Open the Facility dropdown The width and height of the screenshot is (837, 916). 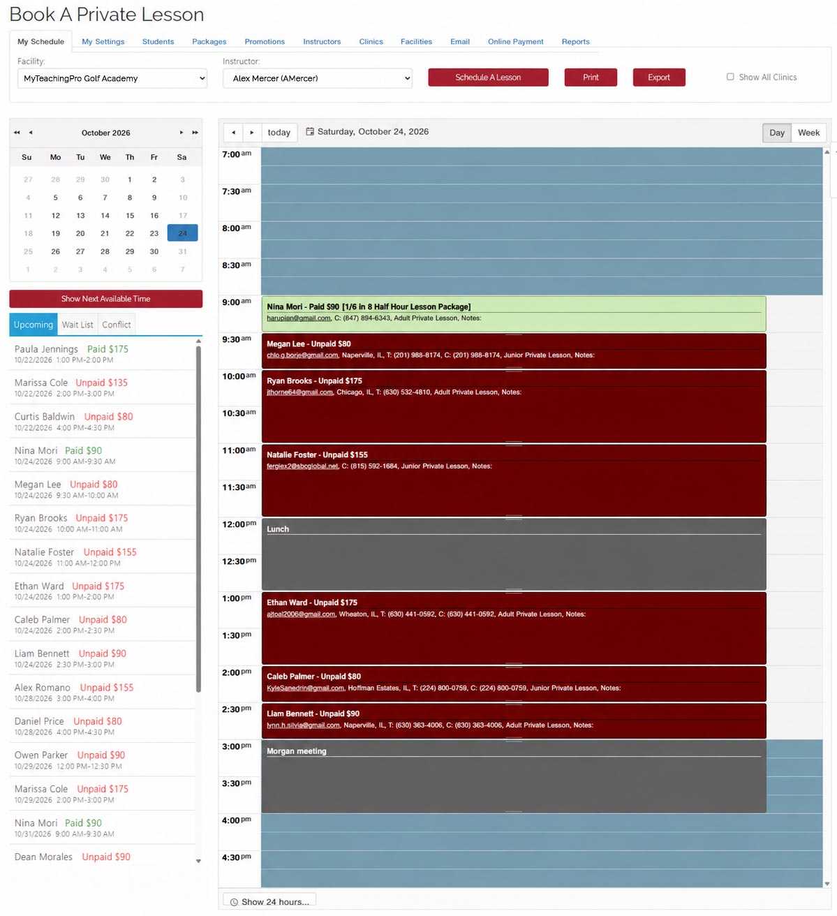tap(112, 78)
